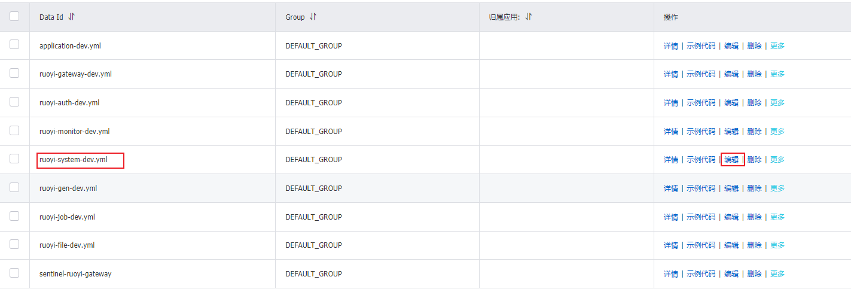Select the ruoyi-auth-dev.yml data id text

(x=69, y=103)
